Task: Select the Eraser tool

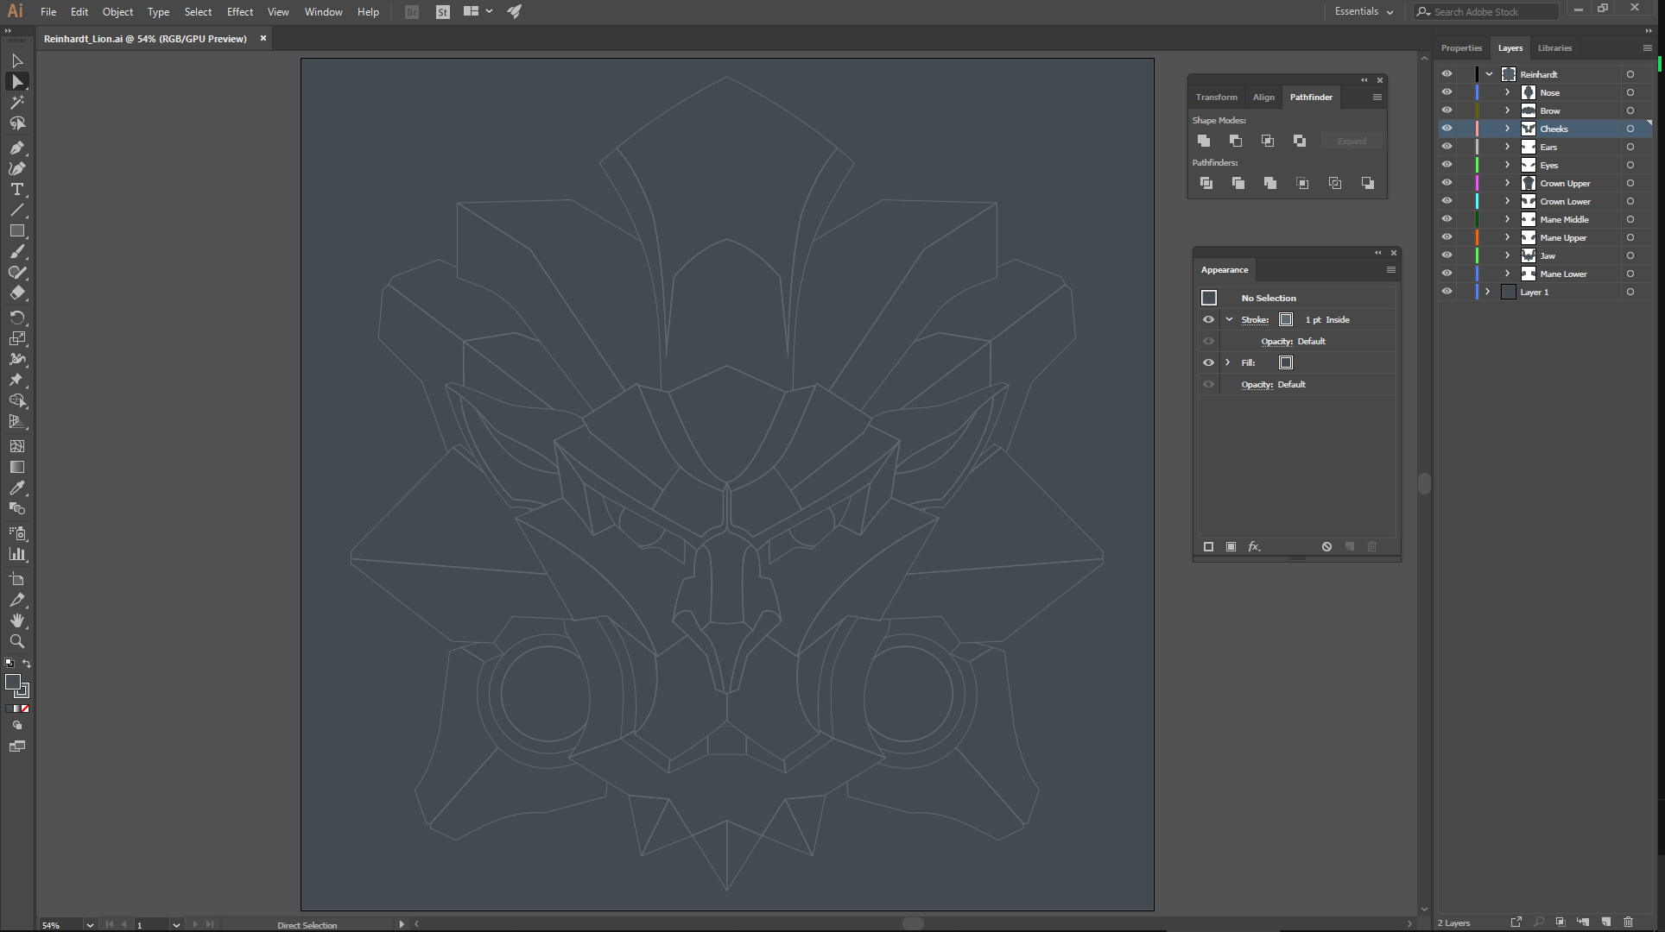Action: pyautogui.click(x=17, y=293)
